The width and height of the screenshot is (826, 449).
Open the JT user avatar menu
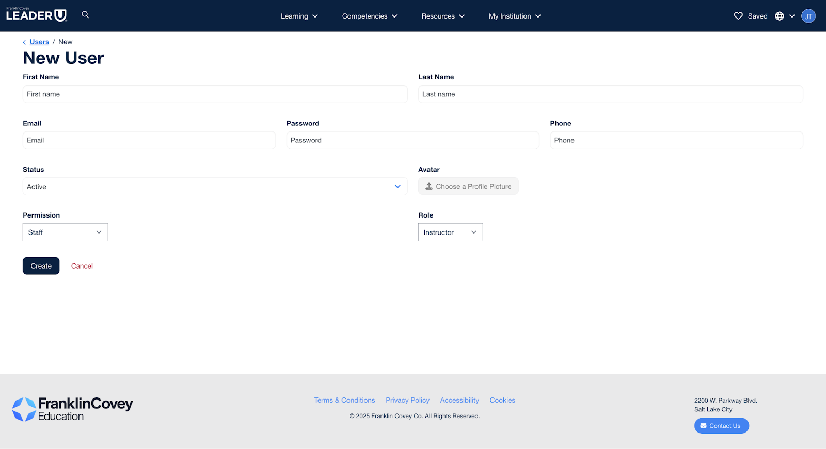coord(808,16)
